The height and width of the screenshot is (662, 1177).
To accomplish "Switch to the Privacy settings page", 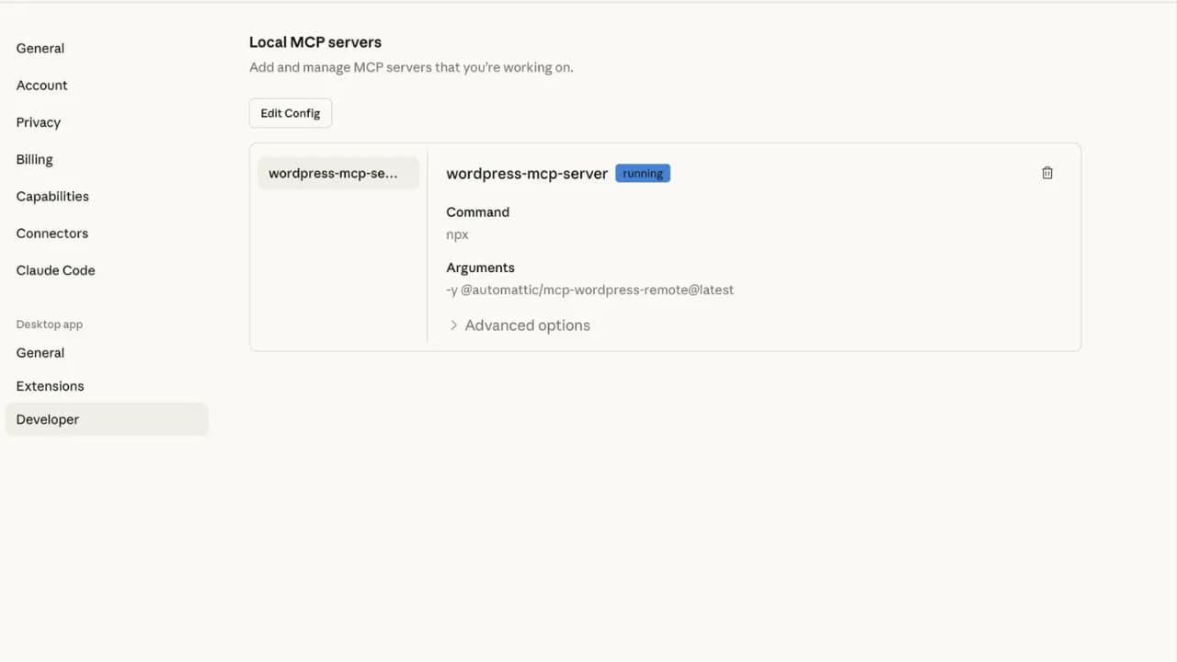I will click(x=38, y=122).
